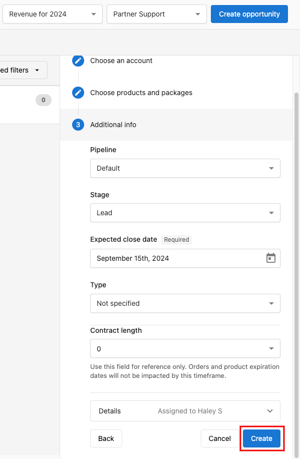
Task: Open the Revenue for 2024 dropdown
Action: coord(53,14)
